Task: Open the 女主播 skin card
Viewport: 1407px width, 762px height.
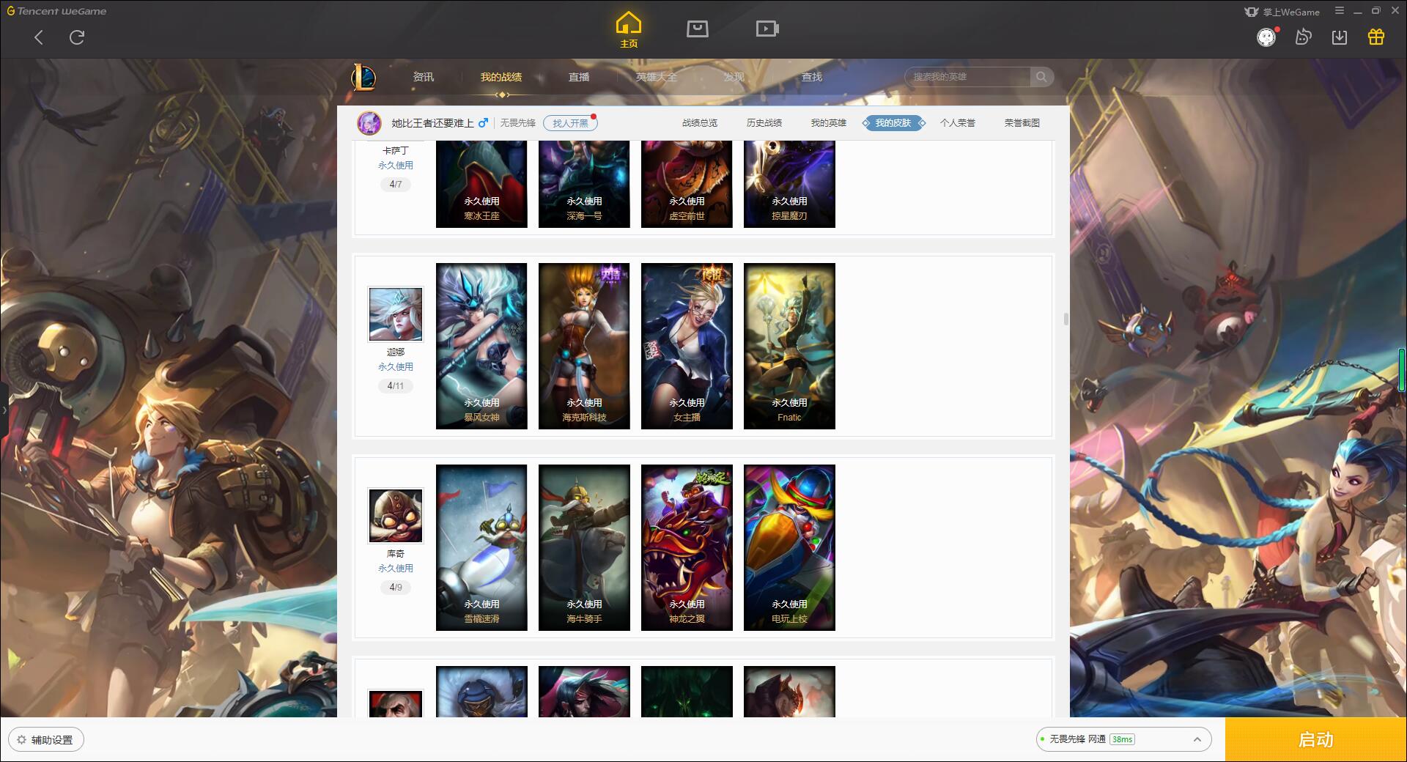Action: pyautogui.click(x=687, y=347)
